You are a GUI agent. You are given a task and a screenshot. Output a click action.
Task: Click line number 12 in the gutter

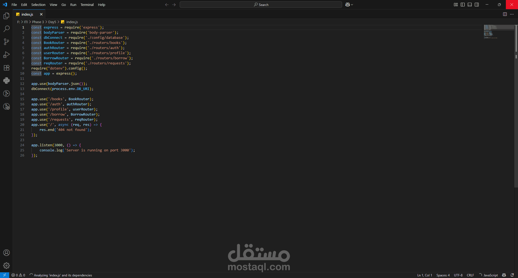click(22, 84)
